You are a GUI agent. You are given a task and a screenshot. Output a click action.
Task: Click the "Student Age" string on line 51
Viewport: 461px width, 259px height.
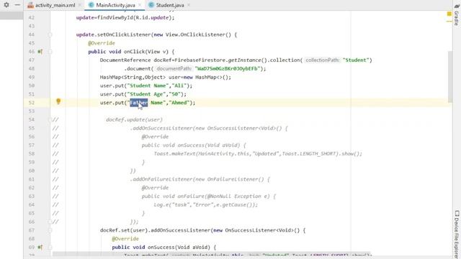pyautogui.click(x=146, y=94)
